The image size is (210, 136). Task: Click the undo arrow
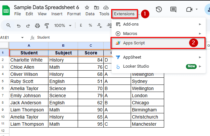[19, 25]
